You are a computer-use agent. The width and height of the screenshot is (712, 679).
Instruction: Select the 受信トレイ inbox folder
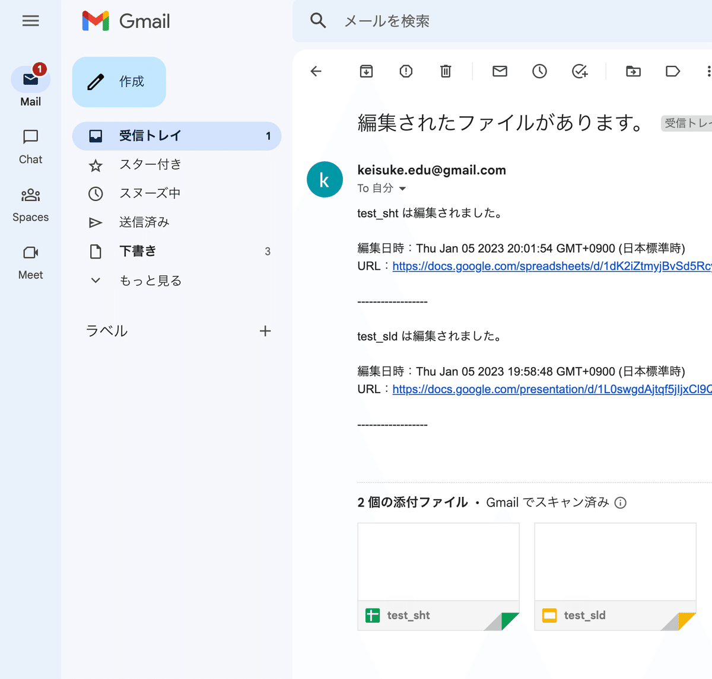[x=177, y=136]
